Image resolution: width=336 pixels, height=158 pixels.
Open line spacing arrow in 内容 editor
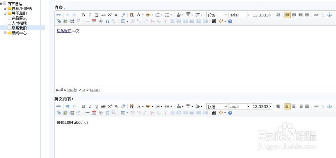[x=201, y=15]
